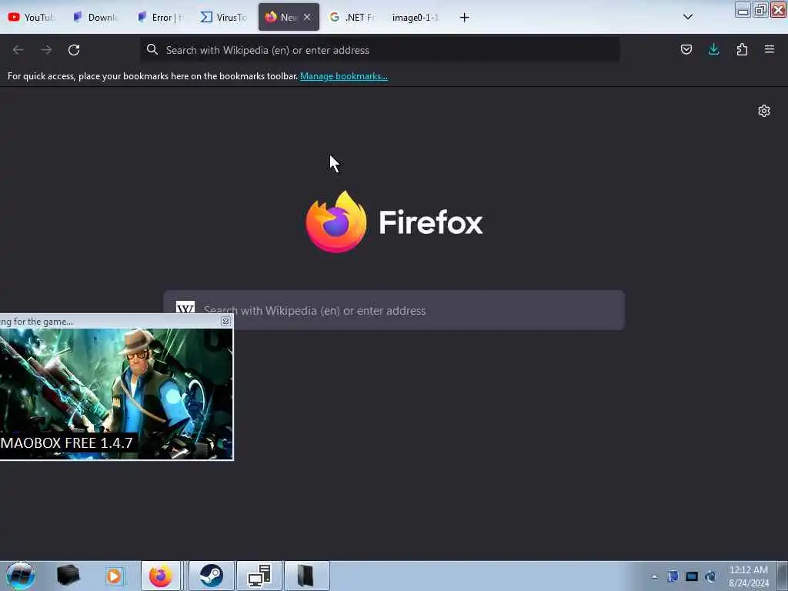Click the sync tray icon next to the clock
This screenshot has width=788, height=591.
[710, 576]
